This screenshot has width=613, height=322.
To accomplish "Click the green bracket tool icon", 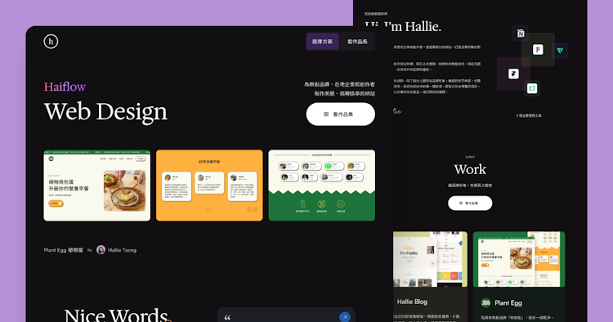I will (532, 89).
